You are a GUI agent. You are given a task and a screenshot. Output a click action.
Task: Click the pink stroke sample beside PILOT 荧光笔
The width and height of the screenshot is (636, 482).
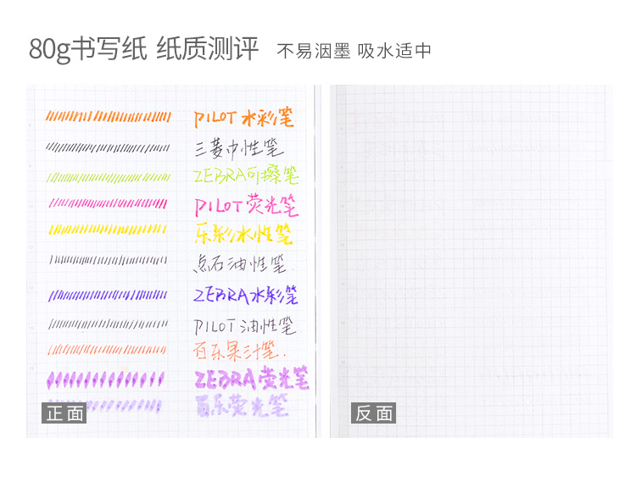tap(108, 203)
